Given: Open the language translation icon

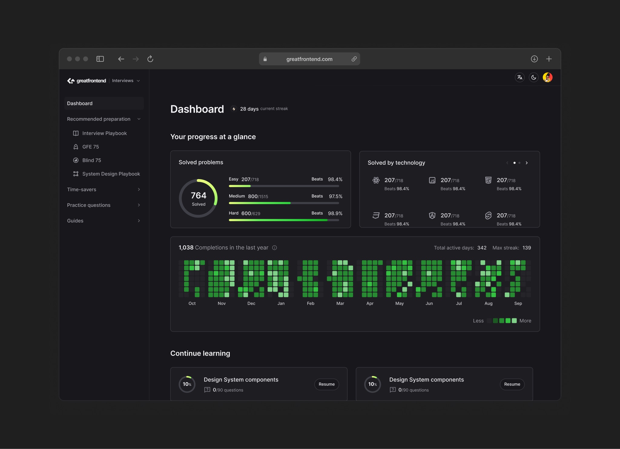Looking at the screenshot, I should pyautogui.click(x=520, y=77).
